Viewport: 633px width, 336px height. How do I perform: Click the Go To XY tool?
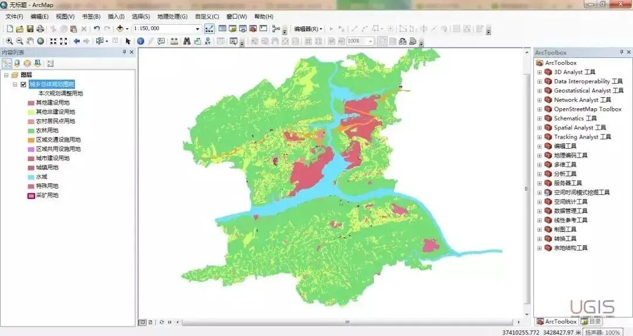click(207, 41)
